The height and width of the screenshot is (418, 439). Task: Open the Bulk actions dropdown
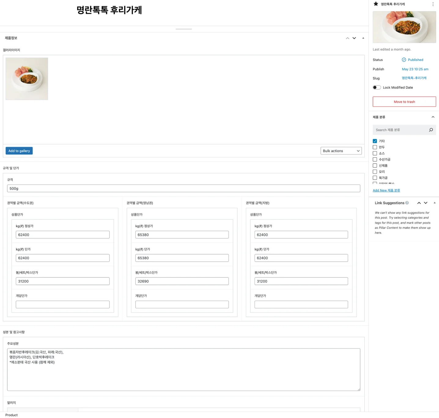[x=341, y=151]
